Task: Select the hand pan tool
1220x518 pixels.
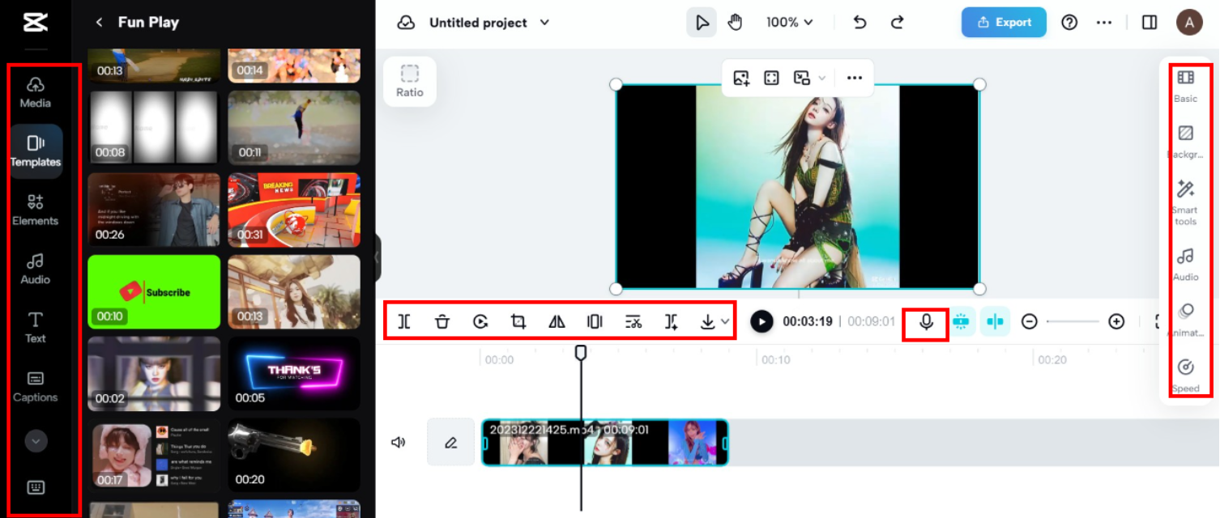Action: point(736,23)
